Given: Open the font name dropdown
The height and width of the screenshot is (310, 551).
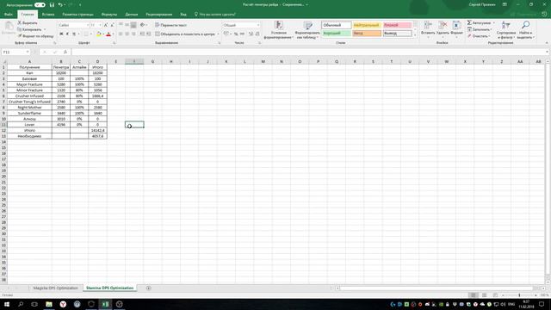Looking at the screenshot, I should (x=87, y=25).
